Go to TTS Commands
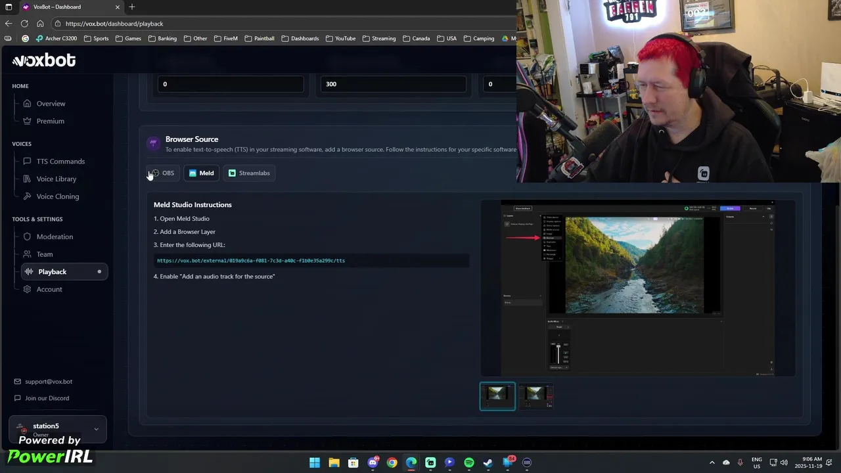The width and height of the screenshot is (841, 473). click(x=60, y=161)
